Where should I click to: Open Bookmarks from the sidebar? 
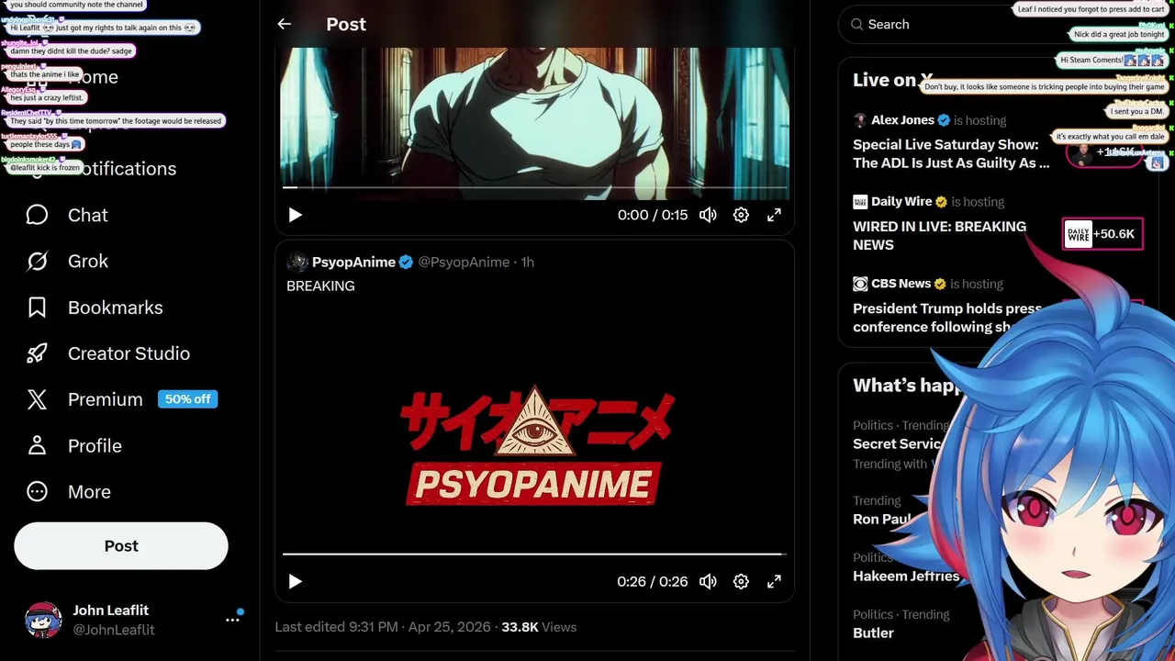point(95,308)
